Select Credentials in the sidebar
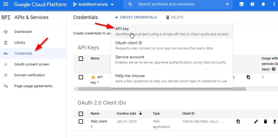The width and height of the screenshot is (278, 138). pyautogui.click(x=33, y=54)
